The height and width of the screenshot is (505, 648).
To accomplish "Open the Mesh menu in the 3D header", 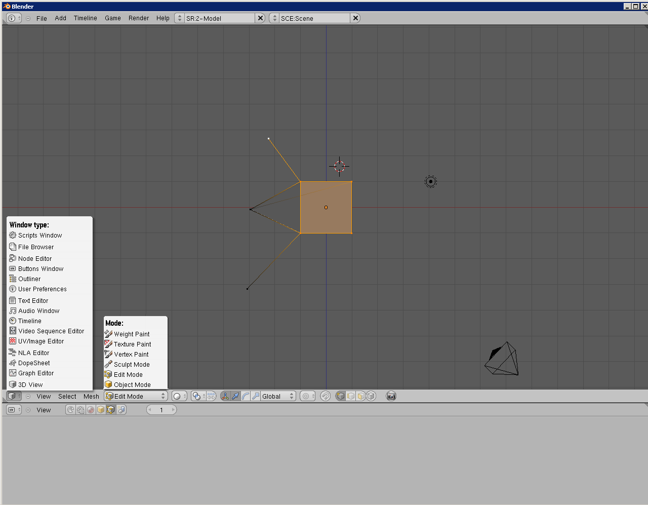I will (91, 397).
